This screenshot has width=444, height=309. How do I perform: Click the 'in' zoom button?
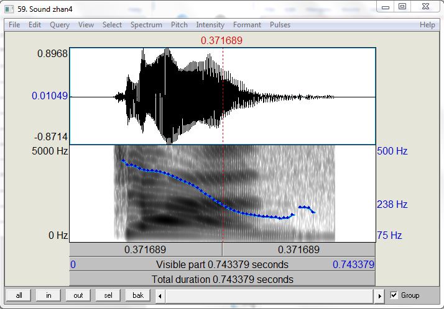coord(49,295)
